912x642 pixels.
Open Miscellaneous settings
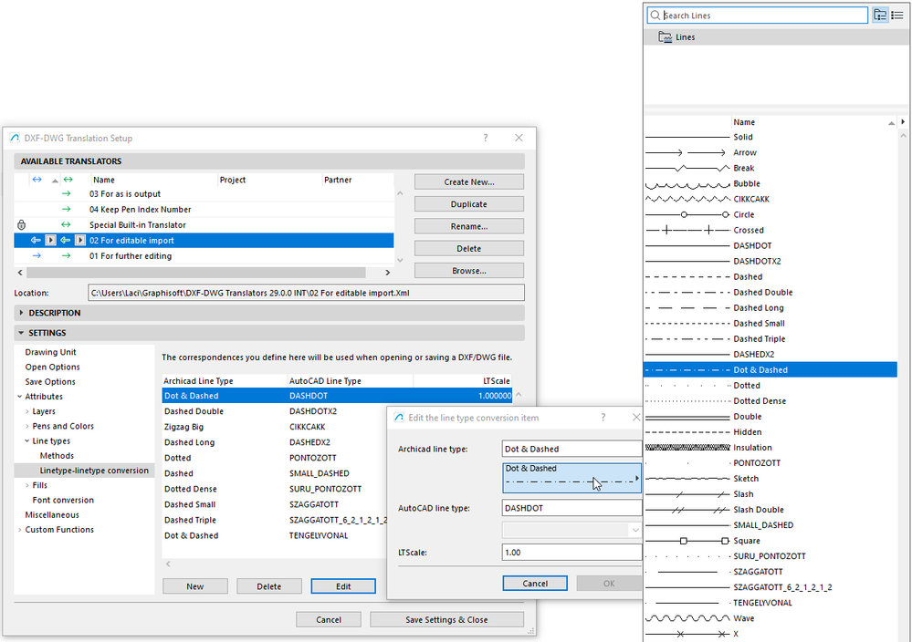pos(52,514)
